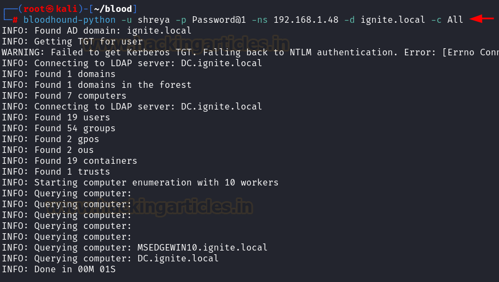The width and height of the screenshot is (499, 282).
Task: Click the 192.168.1.48 nameserver address
Action: 306,20
